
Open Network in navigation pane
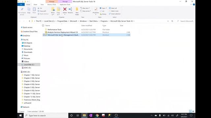26,107
